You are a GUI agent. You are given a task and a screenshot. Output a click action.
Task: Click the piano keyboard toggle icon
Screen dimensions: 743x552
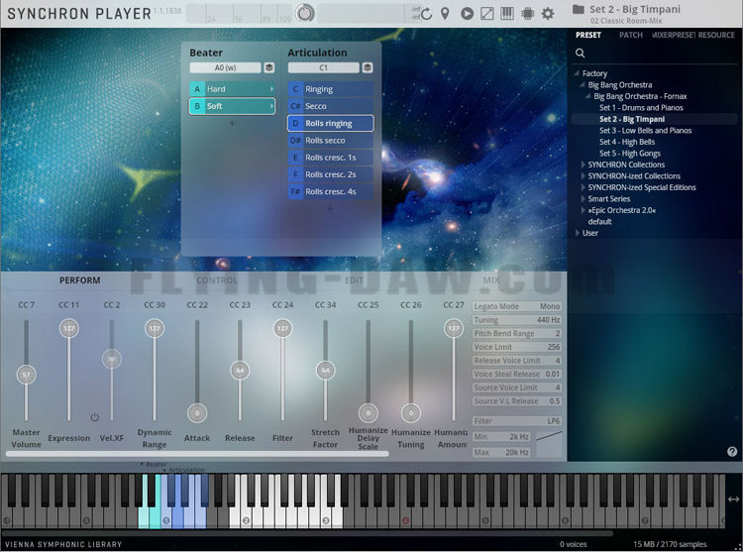507,14
